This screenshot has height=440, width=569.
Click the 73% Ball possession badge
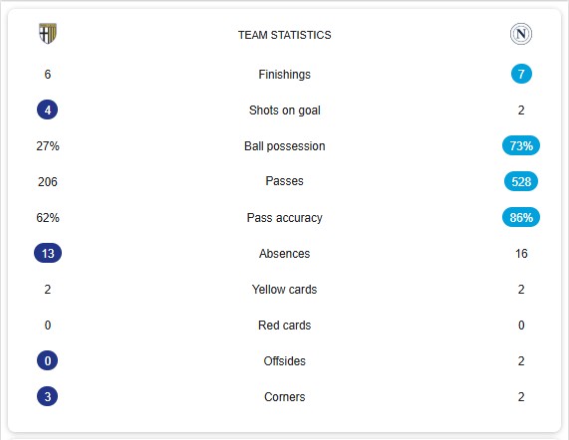[521, 145]
